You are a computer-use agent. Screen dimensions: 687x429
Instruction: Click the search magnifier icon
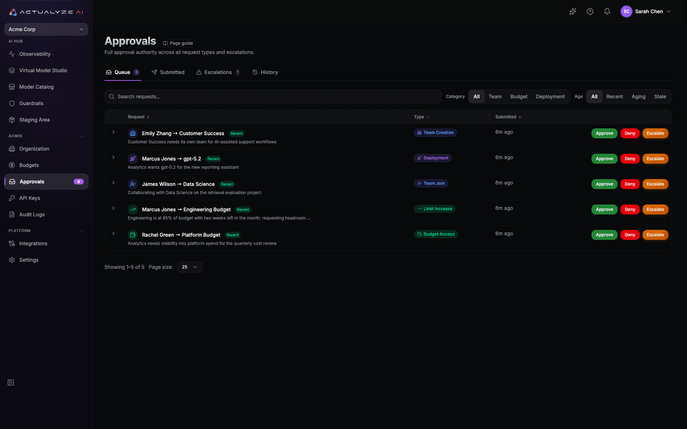pyautogui.click(x=112, y=97)
